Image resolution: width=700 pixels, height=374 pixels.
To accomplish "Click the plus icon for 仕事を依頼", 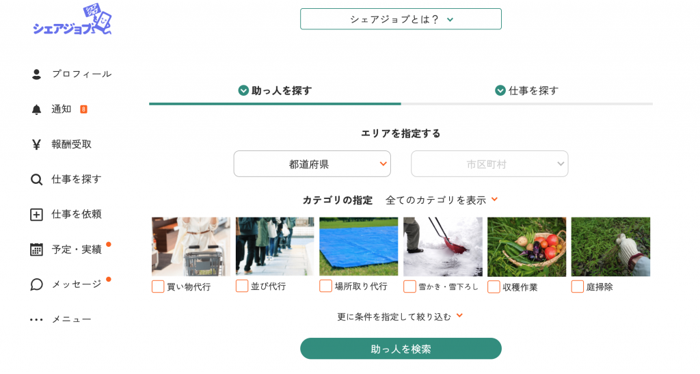I will point(37,215).
